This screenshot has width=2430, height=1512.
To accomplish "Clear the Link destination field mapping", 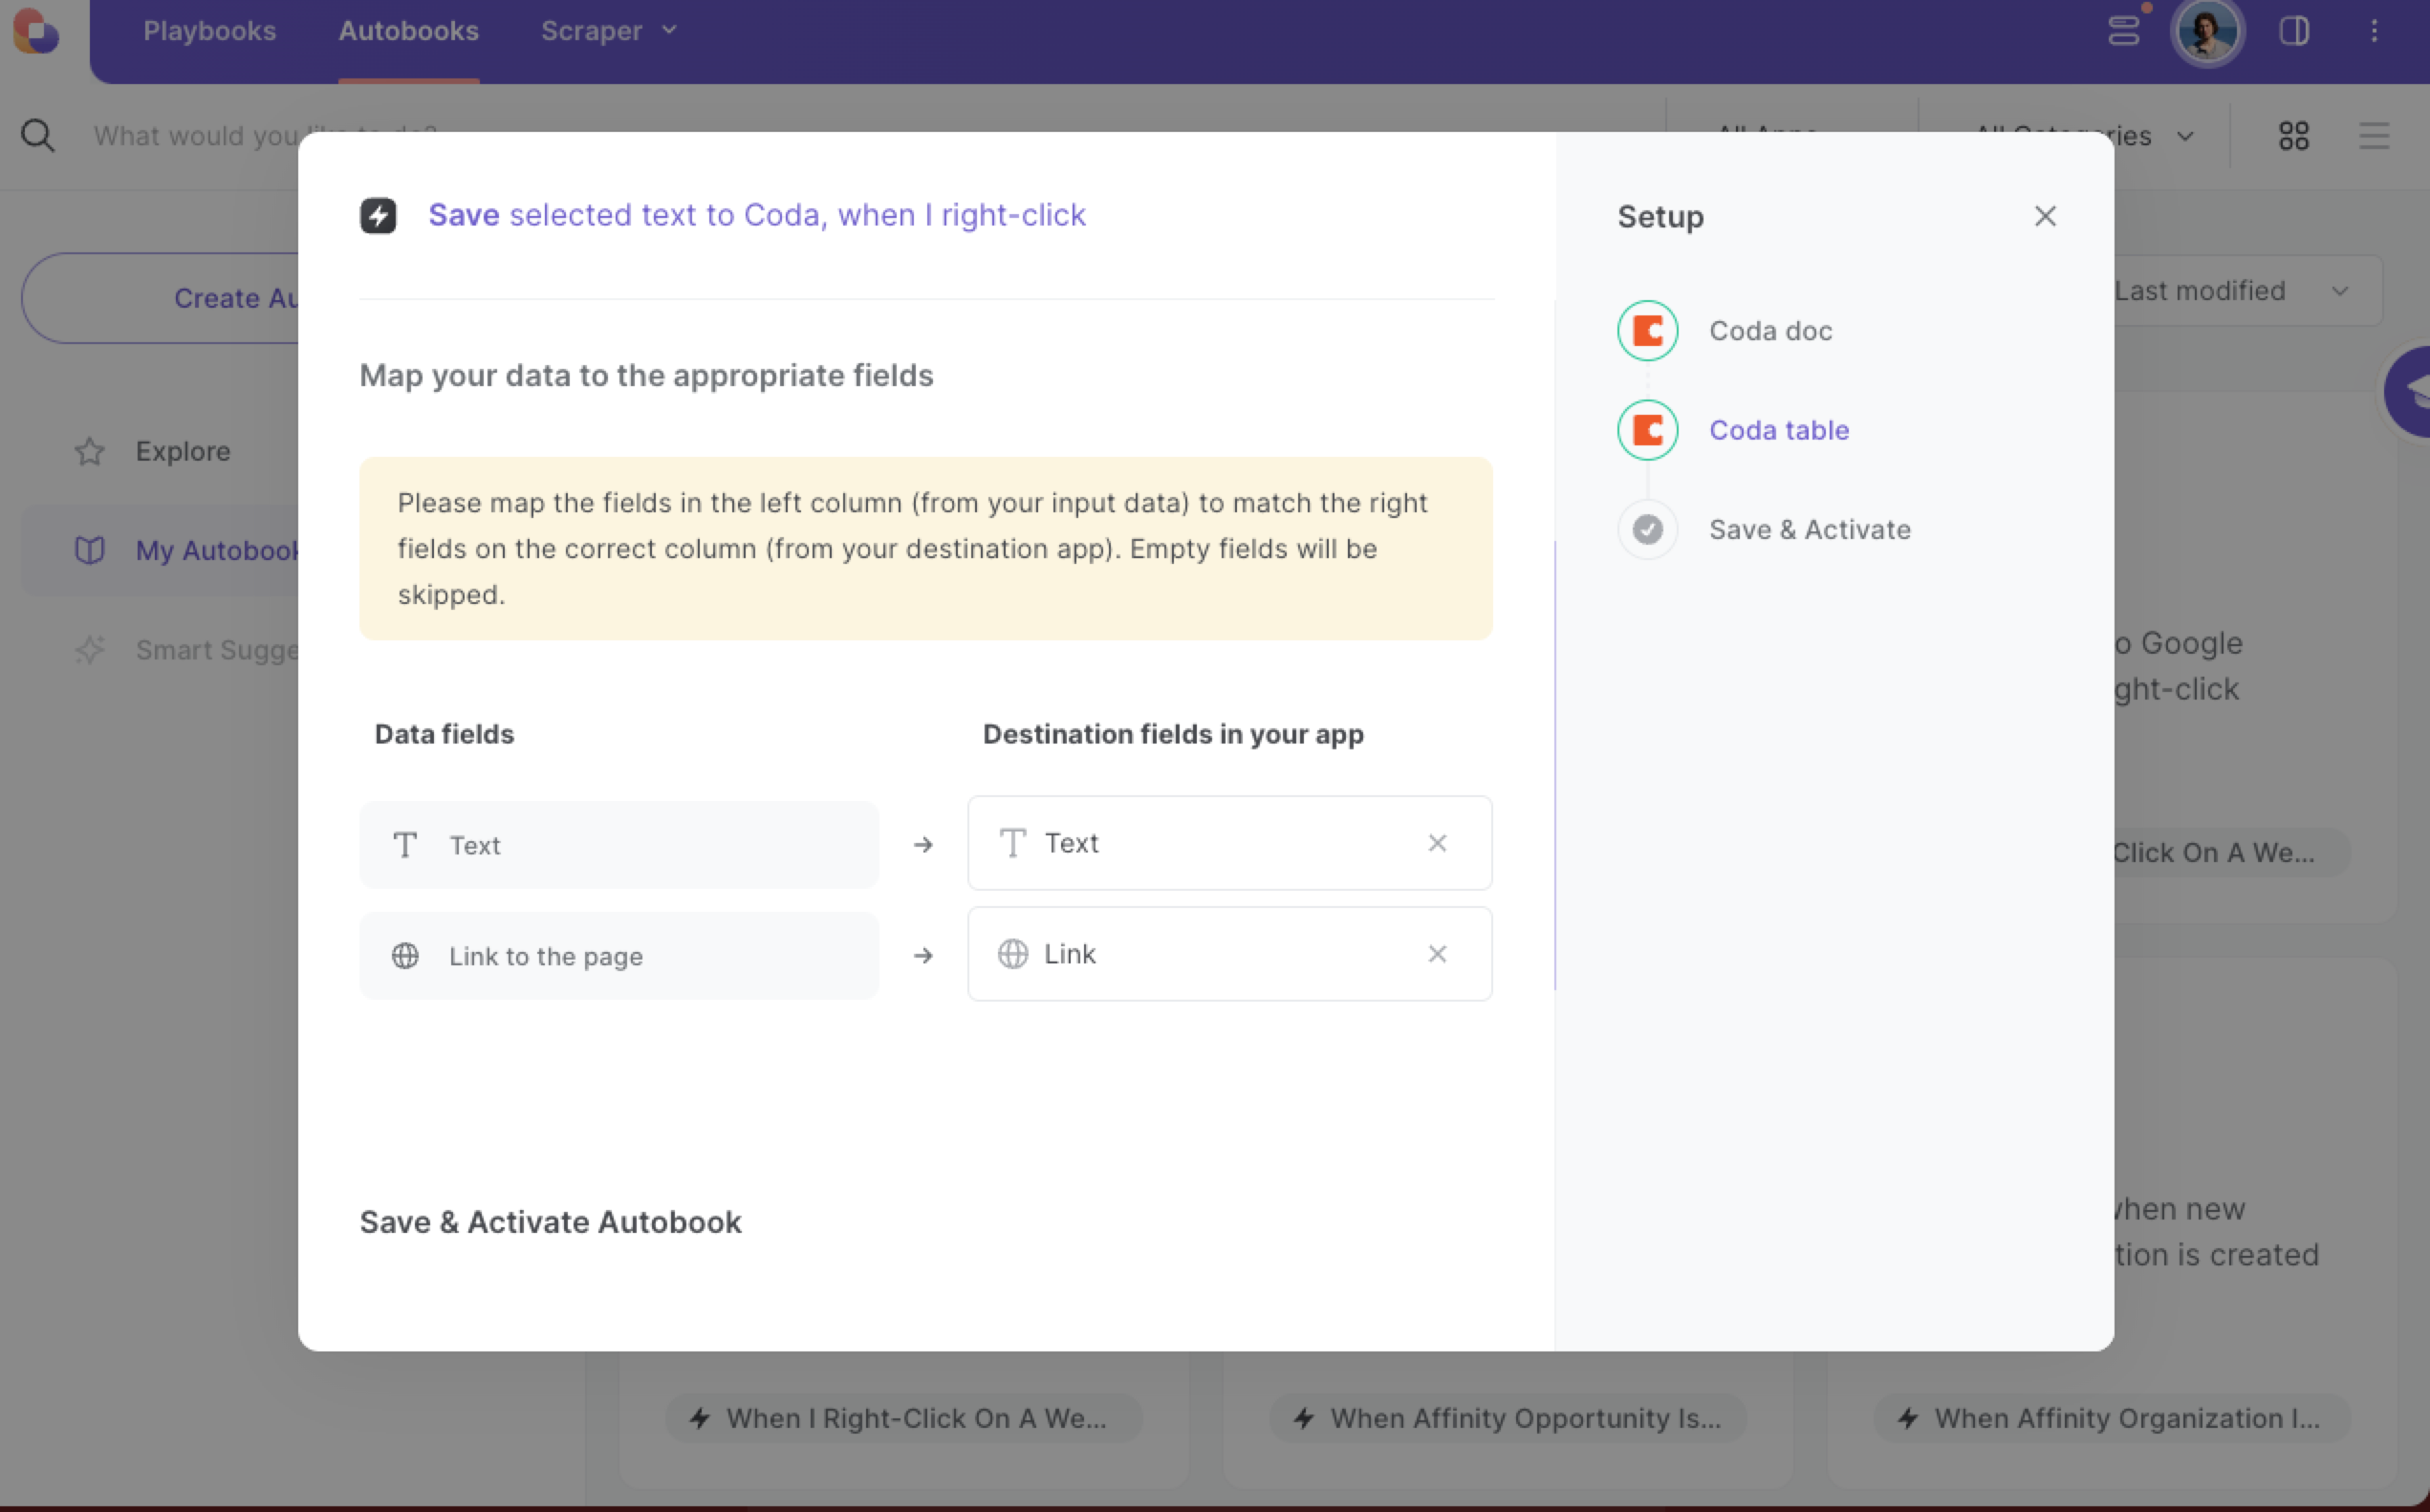I will click(1437, 954).
